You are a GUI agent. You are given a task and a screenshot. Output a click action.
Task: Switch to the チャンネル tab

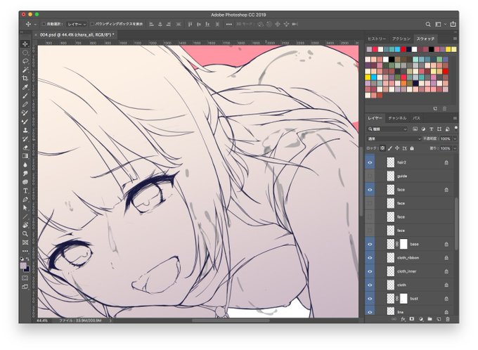pos(397,118)
